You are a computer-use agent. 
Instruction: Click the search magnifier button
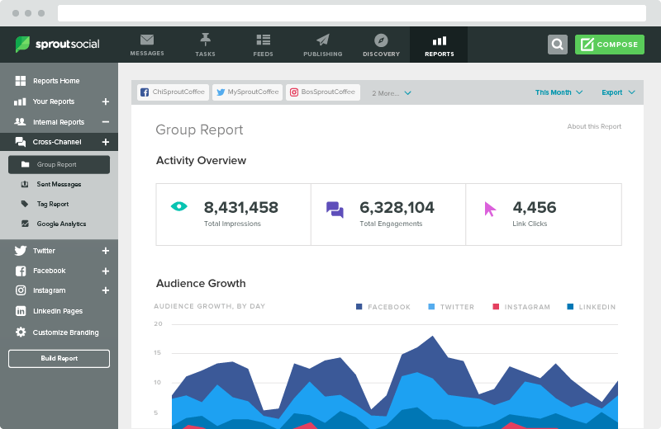pos(558,45)
